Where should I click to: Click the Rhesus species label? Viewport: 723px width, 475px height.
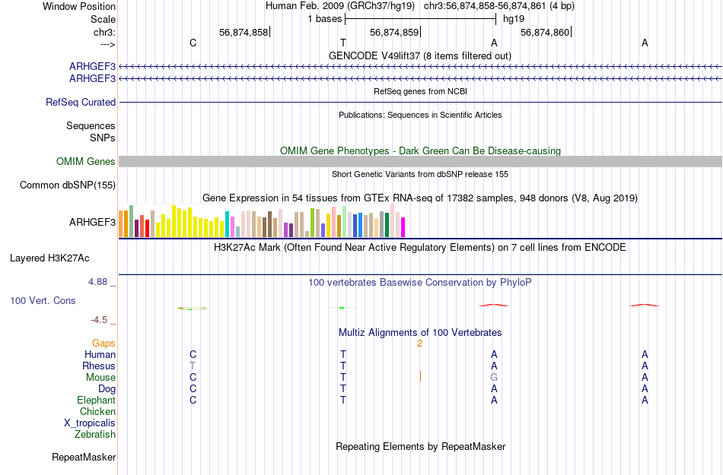coord(99,366)
